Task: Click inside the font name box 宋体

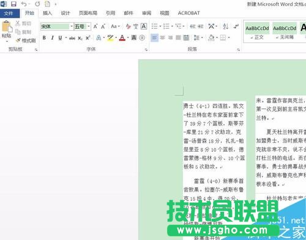Action: coord(55,26)
